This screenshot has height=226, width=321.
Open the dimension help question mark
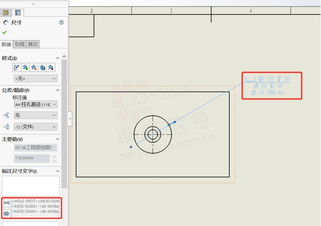tap(61, 22)
